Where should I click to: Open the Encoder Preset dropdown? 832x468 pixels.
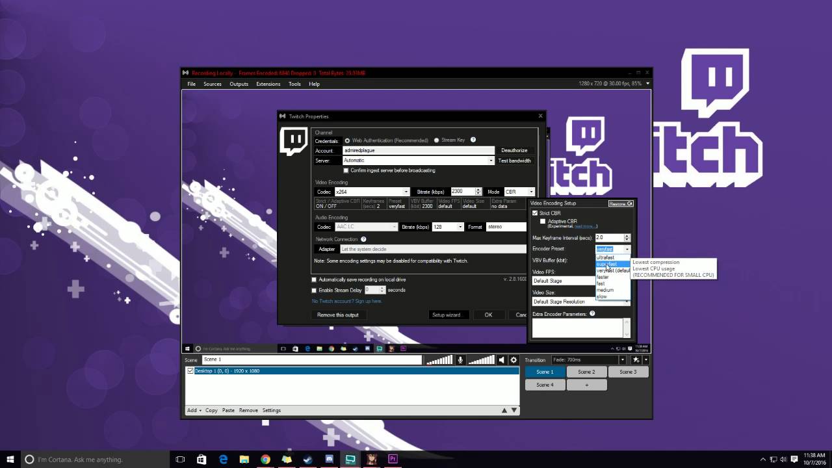[x=627, y=249]
